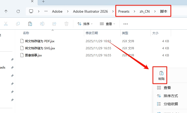Open the 查看 view dropdown in toolbar
This screenshot has width=187, height=113.
[x=107, y=24]
